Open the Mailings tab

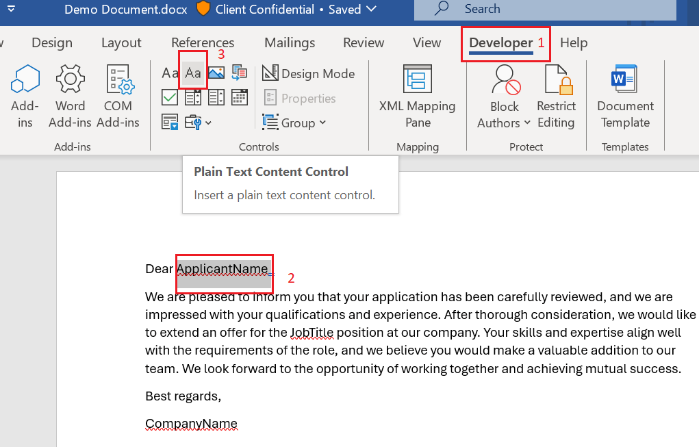tap(290, 42)
